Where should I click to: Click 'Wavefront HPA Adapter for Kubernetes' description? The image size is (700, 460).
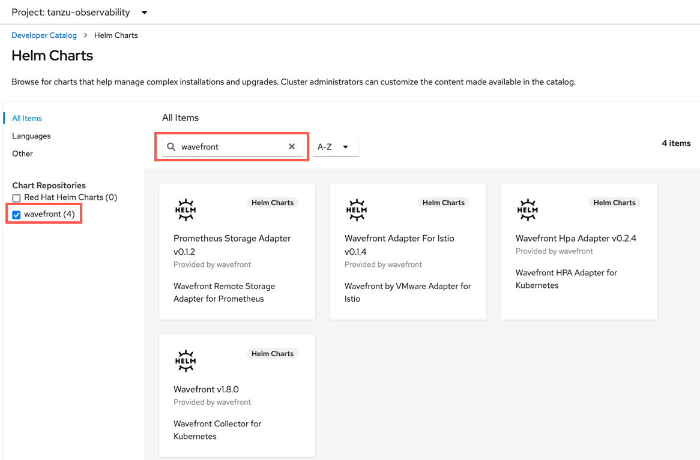coord(566,279)
